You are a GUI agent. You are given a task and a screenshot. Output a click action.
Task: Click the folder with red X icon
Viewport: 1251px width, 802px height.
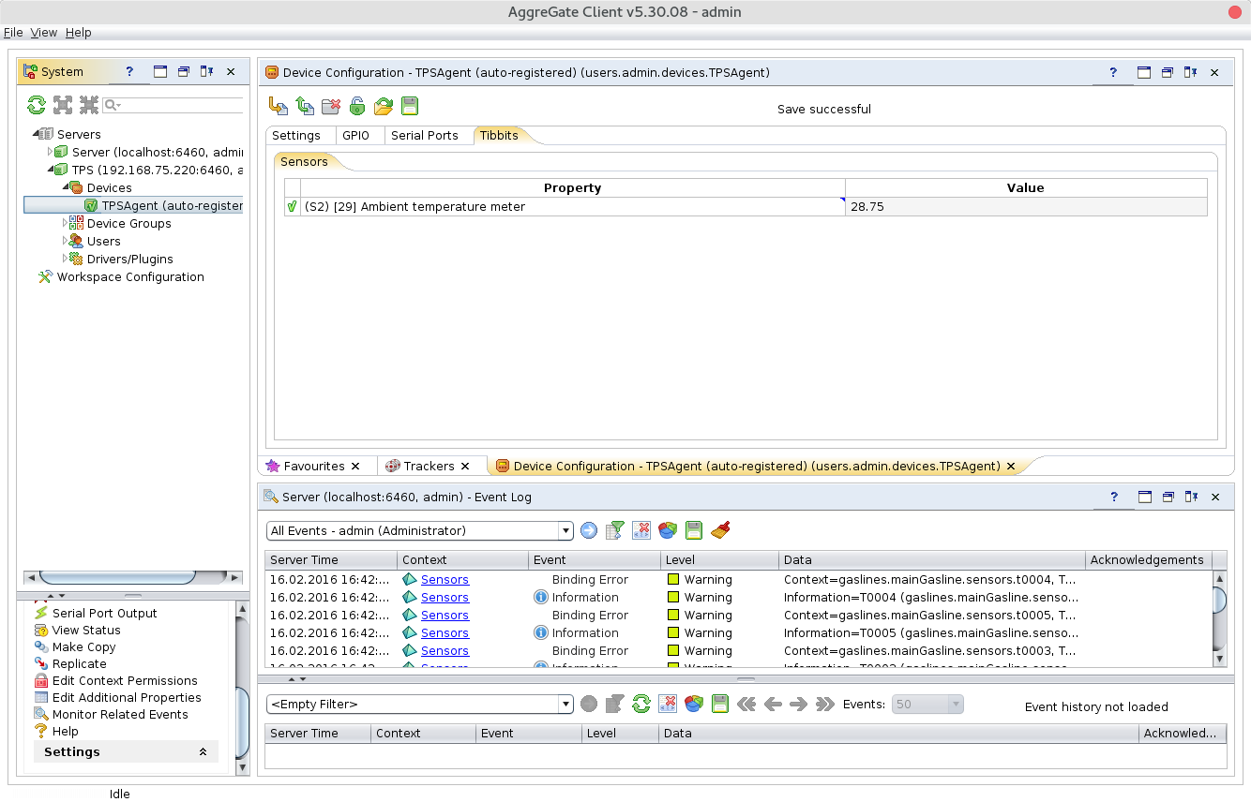[331, 106]
